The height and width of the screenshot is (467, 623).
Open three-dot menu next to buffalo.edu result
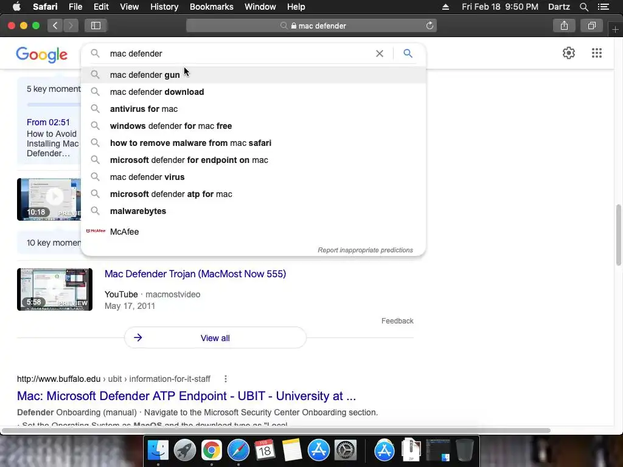tap(226, 379)
